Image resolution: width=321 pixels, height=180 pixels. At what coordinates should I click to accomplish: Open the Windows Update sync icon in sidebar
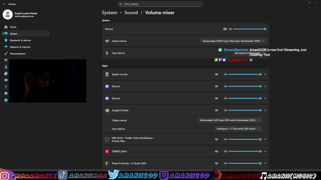click(6, 100)
